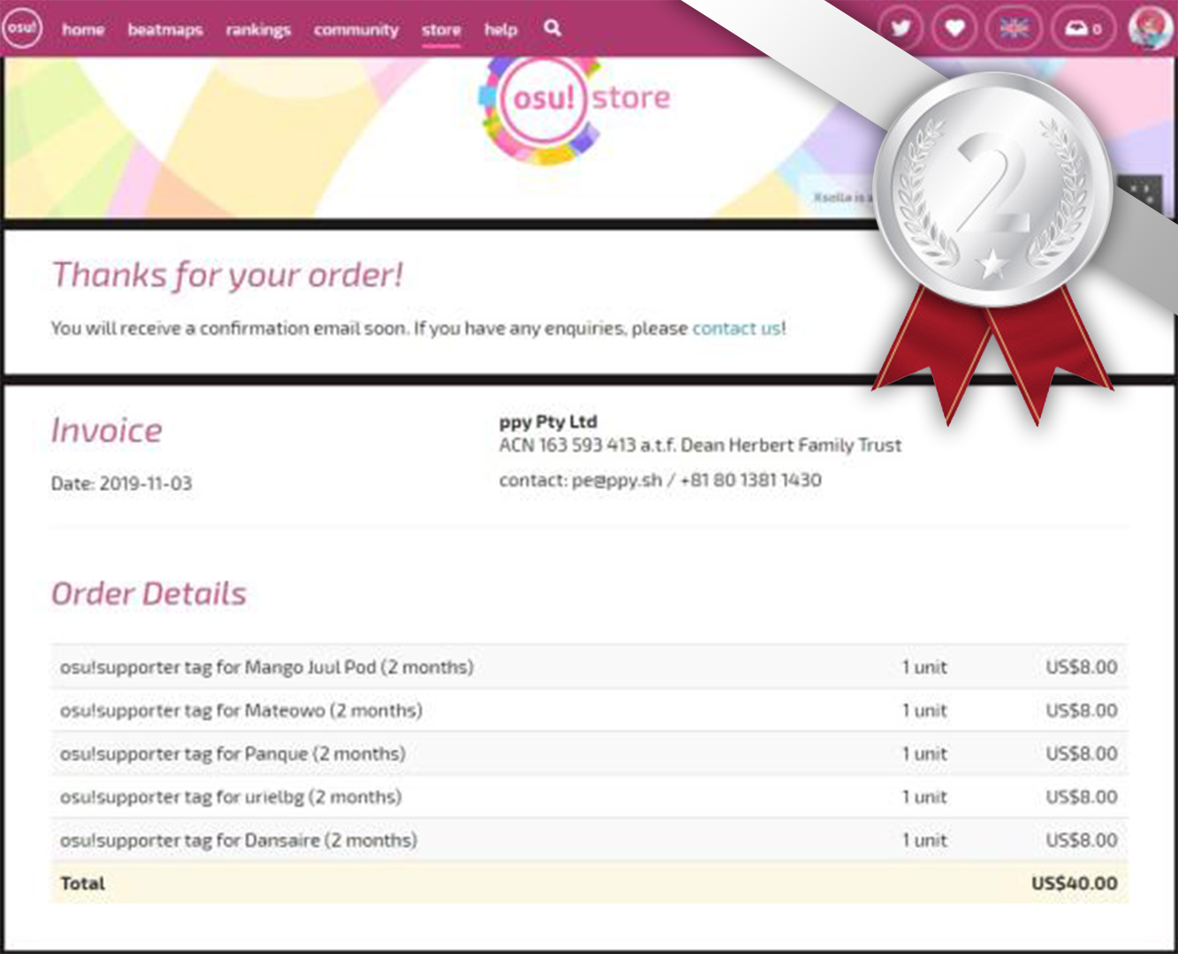The image size is (1178, 954).
Task: Open the user avatar menu
Action: pos(1151,28)
